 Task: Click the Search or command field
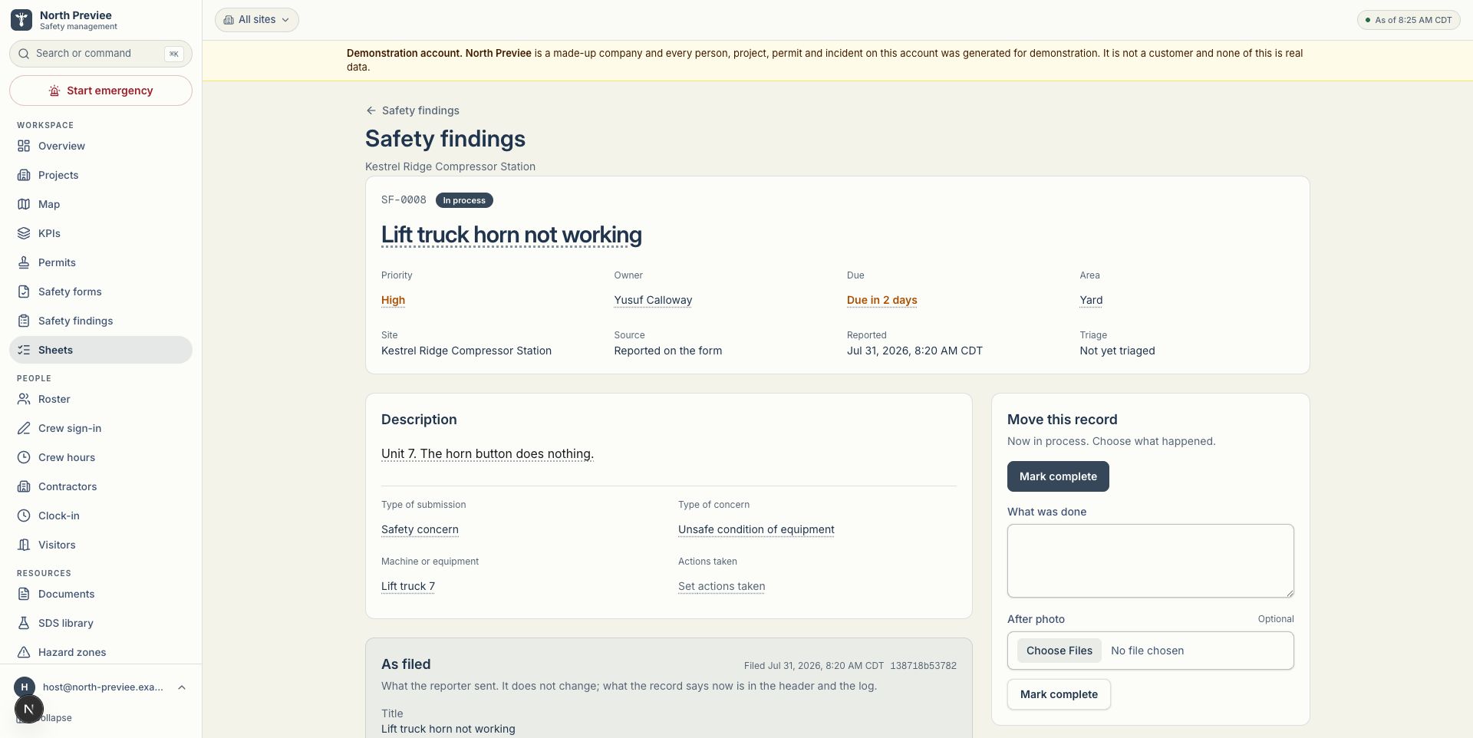[101, 54]
